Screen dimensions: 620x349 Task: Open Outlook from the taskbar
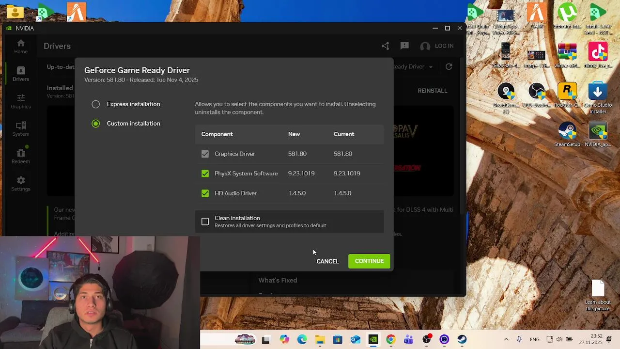tap(356, 340)
